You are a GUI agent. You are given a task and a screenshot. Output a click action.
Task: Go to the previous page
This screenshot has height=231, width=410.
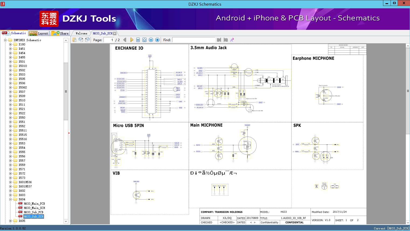coord(125,40)
